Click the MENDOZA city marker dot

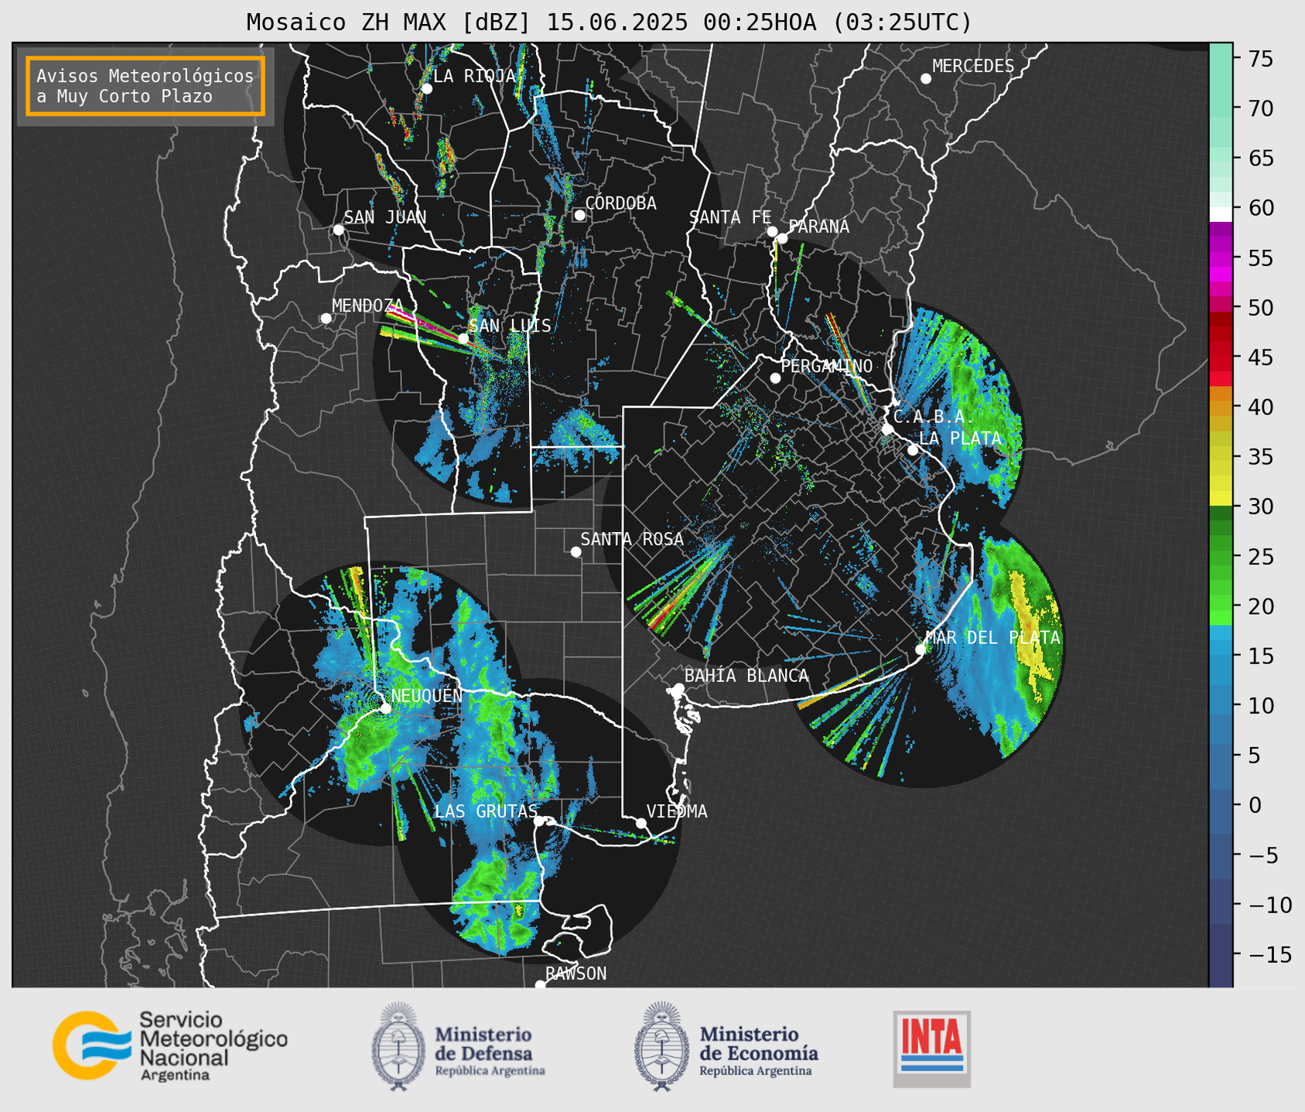326,319
